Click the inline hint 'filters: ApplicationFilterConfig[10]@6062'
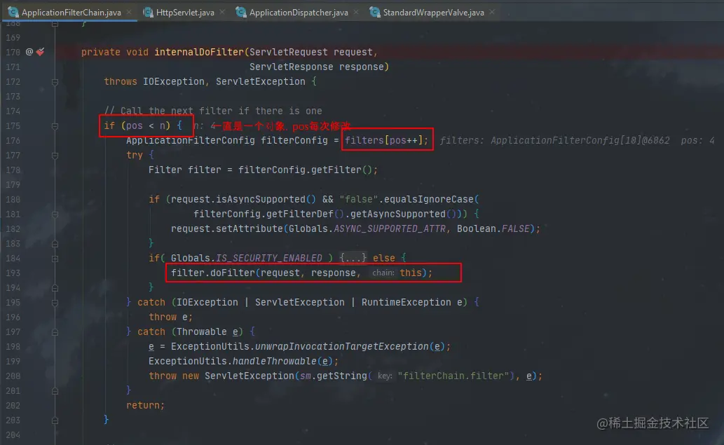 tap(554, 140)
